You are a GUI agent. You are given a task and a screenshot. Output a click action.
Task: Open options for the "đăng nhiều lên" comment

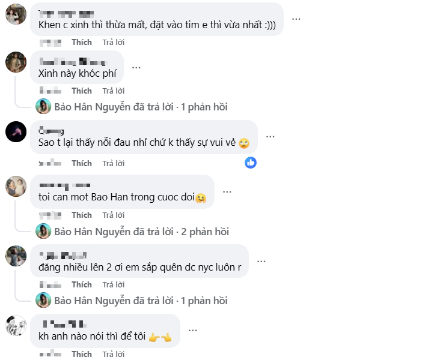pyautogui.click(x=261, y=261)
